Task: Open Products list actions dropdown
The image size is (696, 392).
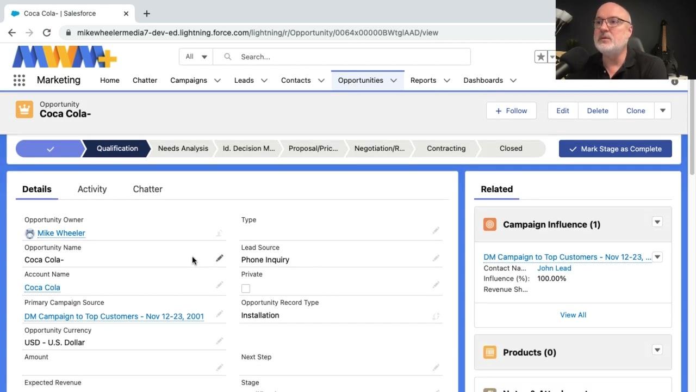Action: pyautogui.click(x=657, y=350)
